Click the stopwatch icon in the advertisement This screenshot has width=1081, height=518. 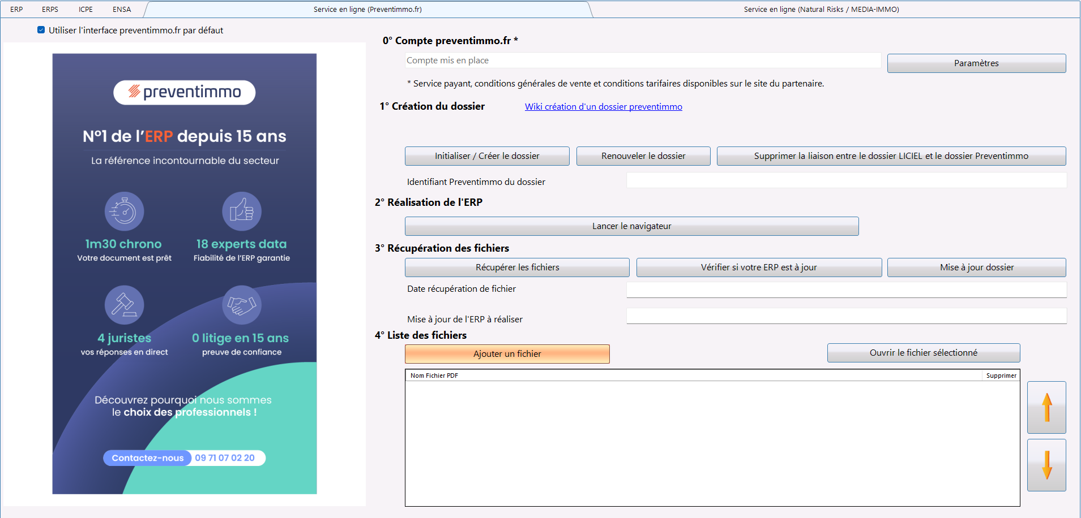pyautogui.click(x=124, y=211)
